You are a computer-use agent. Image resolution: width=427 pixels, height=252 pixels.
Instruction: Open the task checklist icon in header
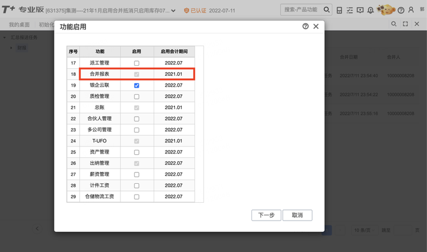[x=350, y=10]
